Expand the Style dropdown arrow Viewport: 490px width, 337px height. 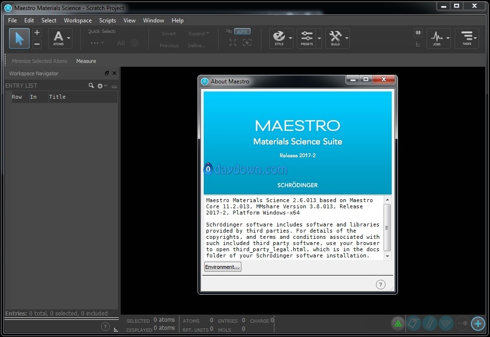click(x=290, y=38)
